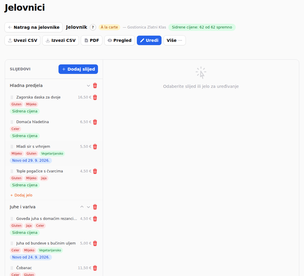Click Sidrena cijena badge under Goveđa juha
This screenshot has width=304, height=276.
25,233
